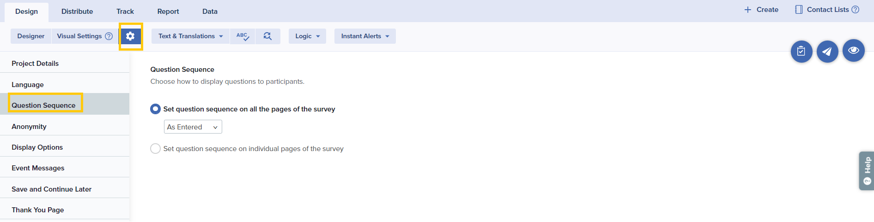Screen dimensions: 874x222
Task: Select Anonymity in the settings sidebar
Action: 29,127
